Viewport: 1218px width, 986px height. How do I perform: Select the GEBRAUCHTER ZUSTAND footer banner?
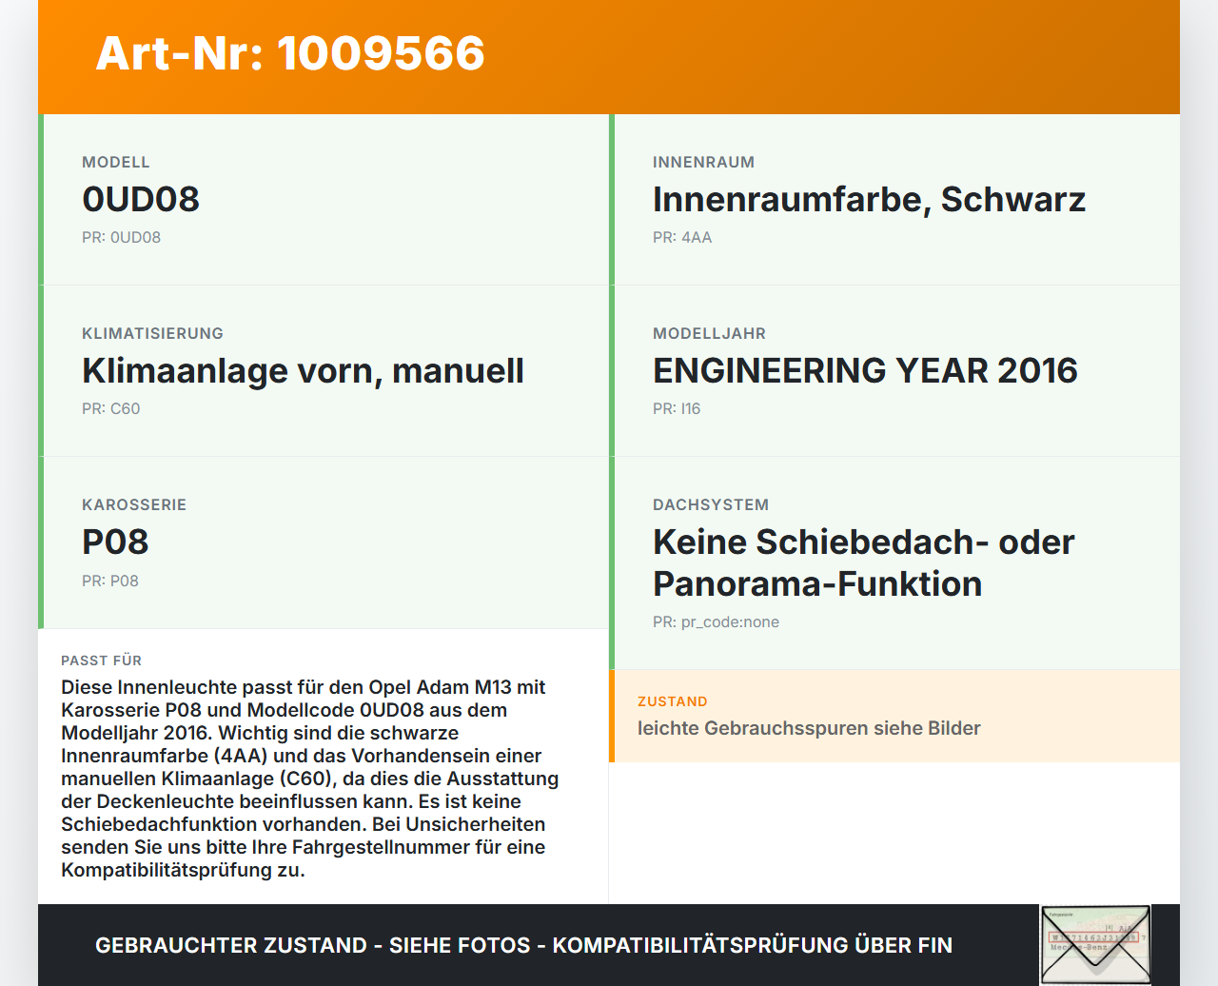coord(523,945)
